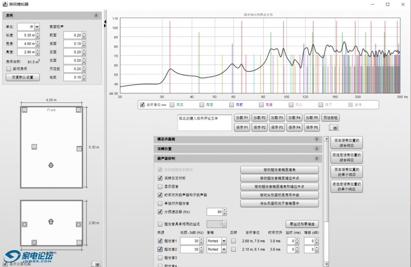411x267 pixels.
Task: Enable the 向左 trace checkbox
Action: pos(172,104)
